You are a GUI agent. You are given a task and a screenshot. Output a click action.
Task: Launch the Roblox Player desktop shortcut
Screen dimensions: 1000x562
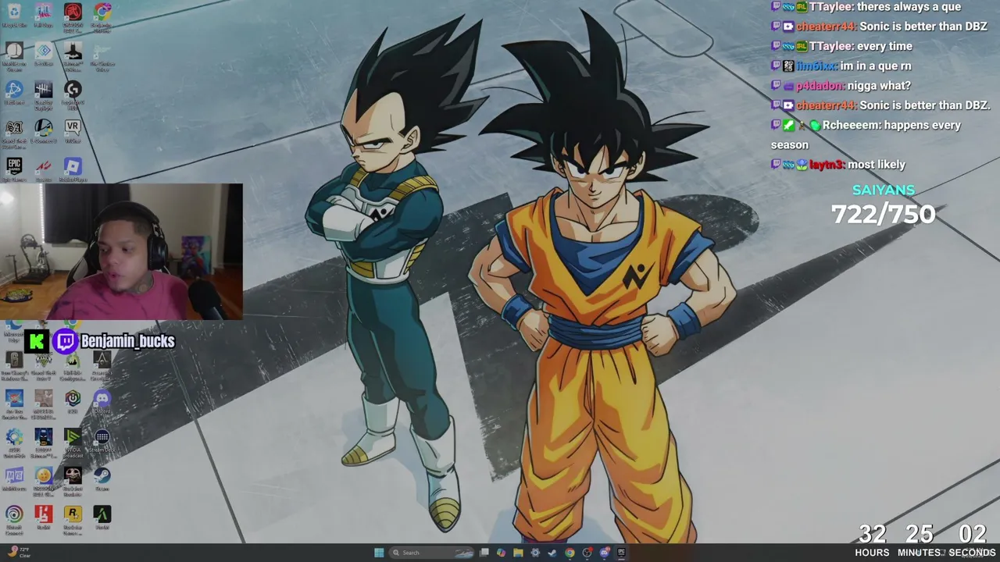coord(73,169)
